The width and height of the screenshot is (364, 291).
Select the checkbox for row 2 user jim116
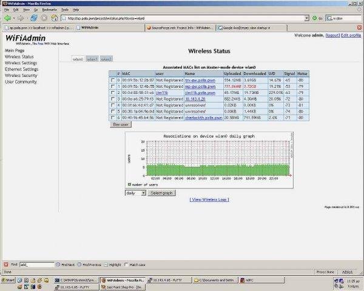point(113,93)
